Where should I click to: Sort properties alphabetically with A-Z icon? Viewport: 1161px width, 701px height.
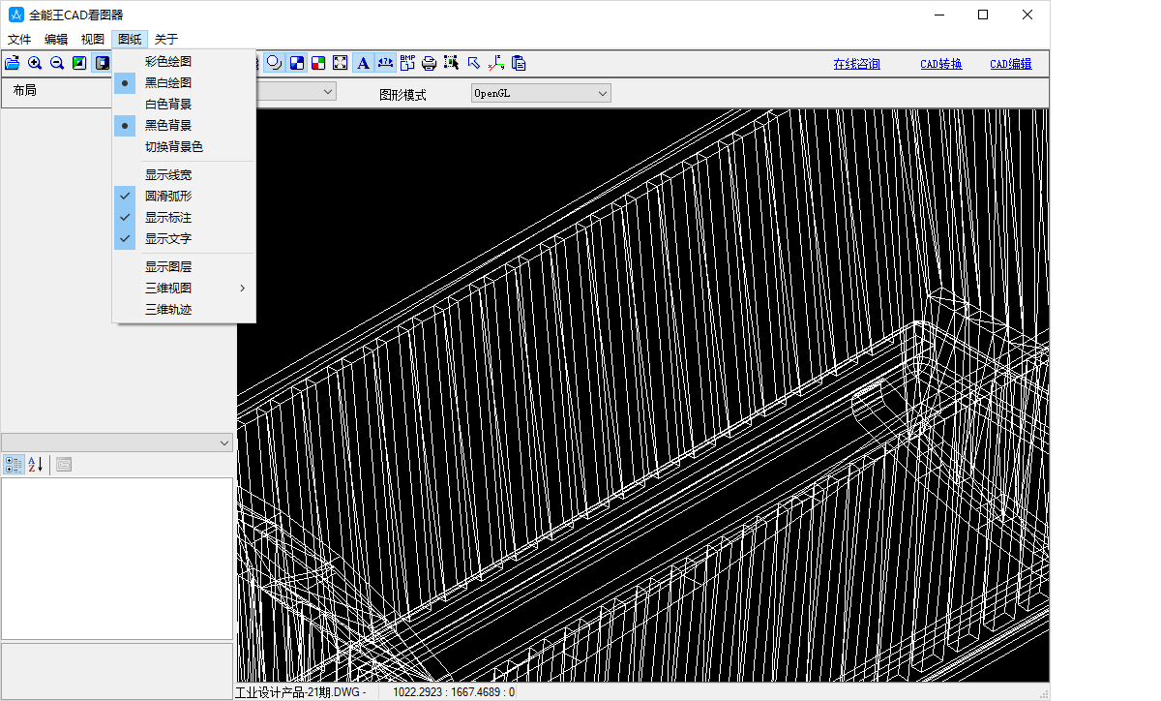click(x=36, y=464)
